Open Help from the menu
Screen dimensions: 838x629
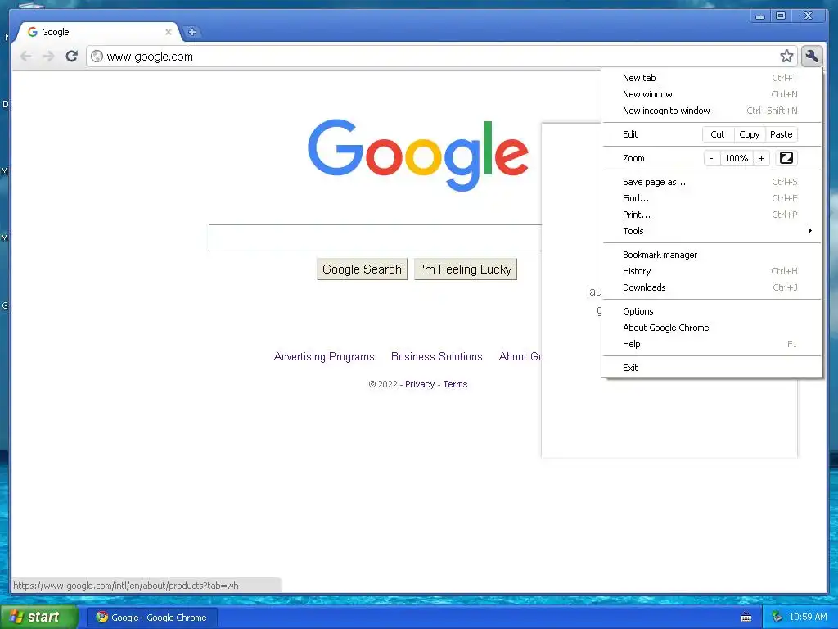(711, 344)
